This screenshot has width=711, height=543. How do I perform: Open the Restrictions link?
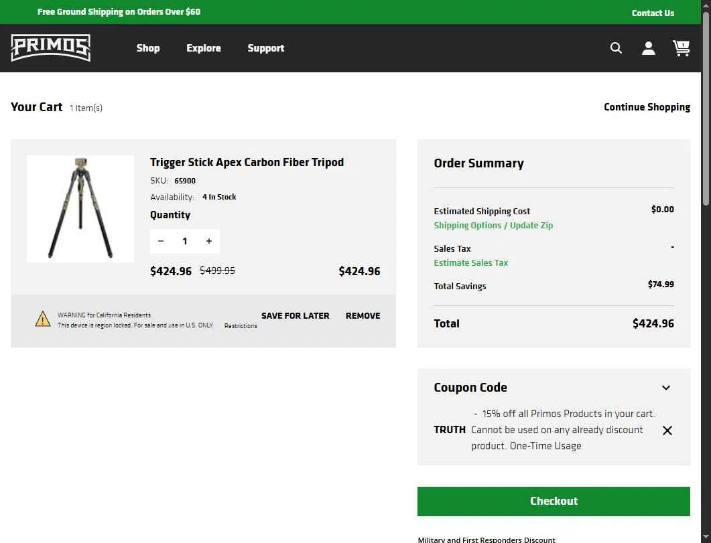tap(241, 325)
